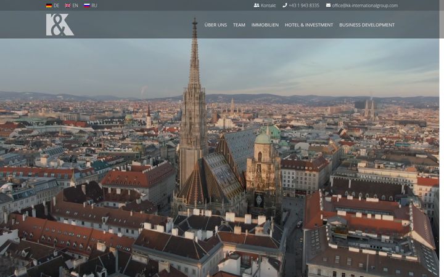
Task: Click the phone handset icon
Action: click(284, 5)
